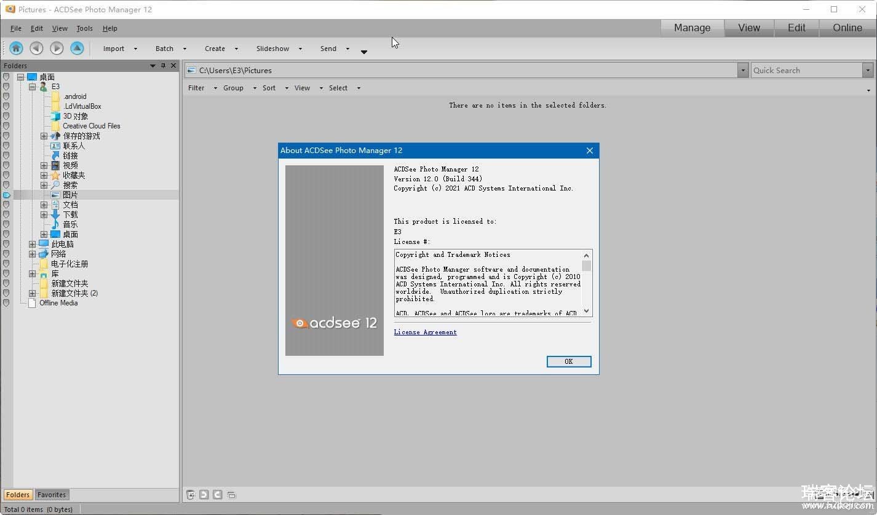This screenshot has height=515, width=877.
Task: Toggle Easy-Select marker for 视频 row
Action: coord(6,165)
